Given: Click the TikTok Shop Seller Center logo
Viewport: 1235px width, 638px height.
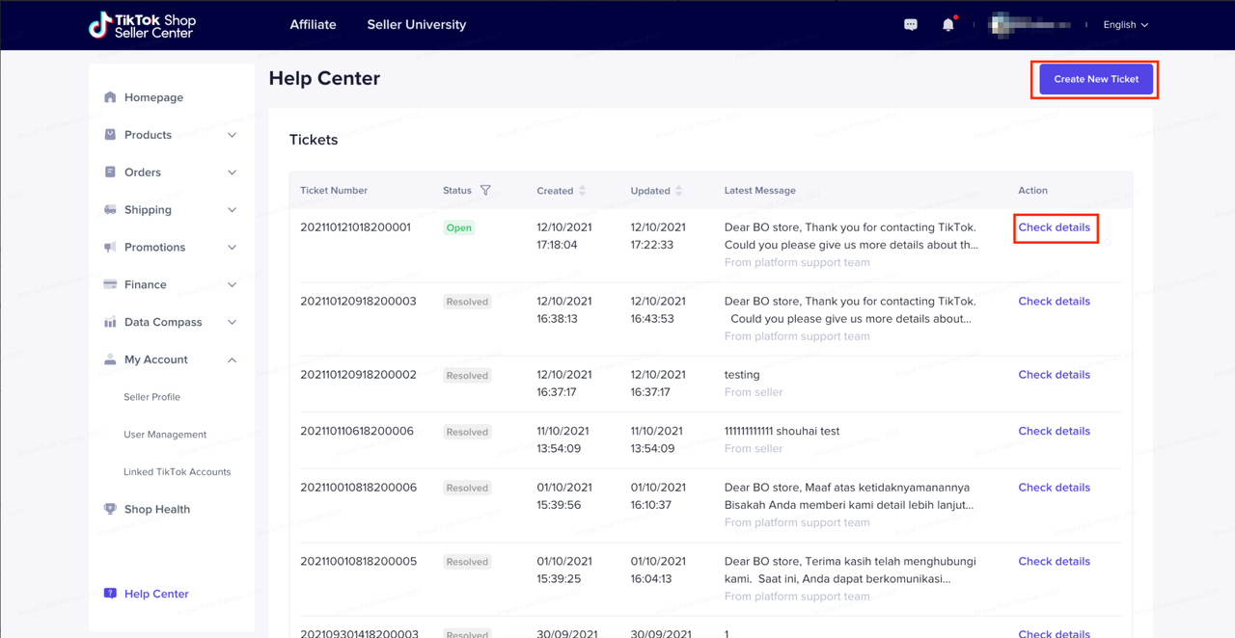Looking at the screenshot, I should point(142,25).
